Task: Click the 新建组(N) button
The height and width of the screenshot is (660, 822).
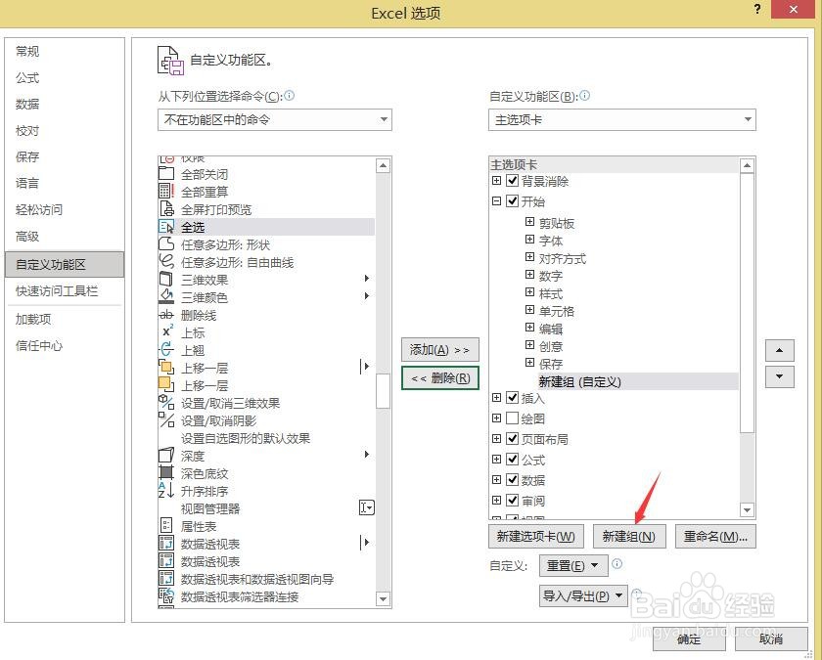Action: (629, 537)
